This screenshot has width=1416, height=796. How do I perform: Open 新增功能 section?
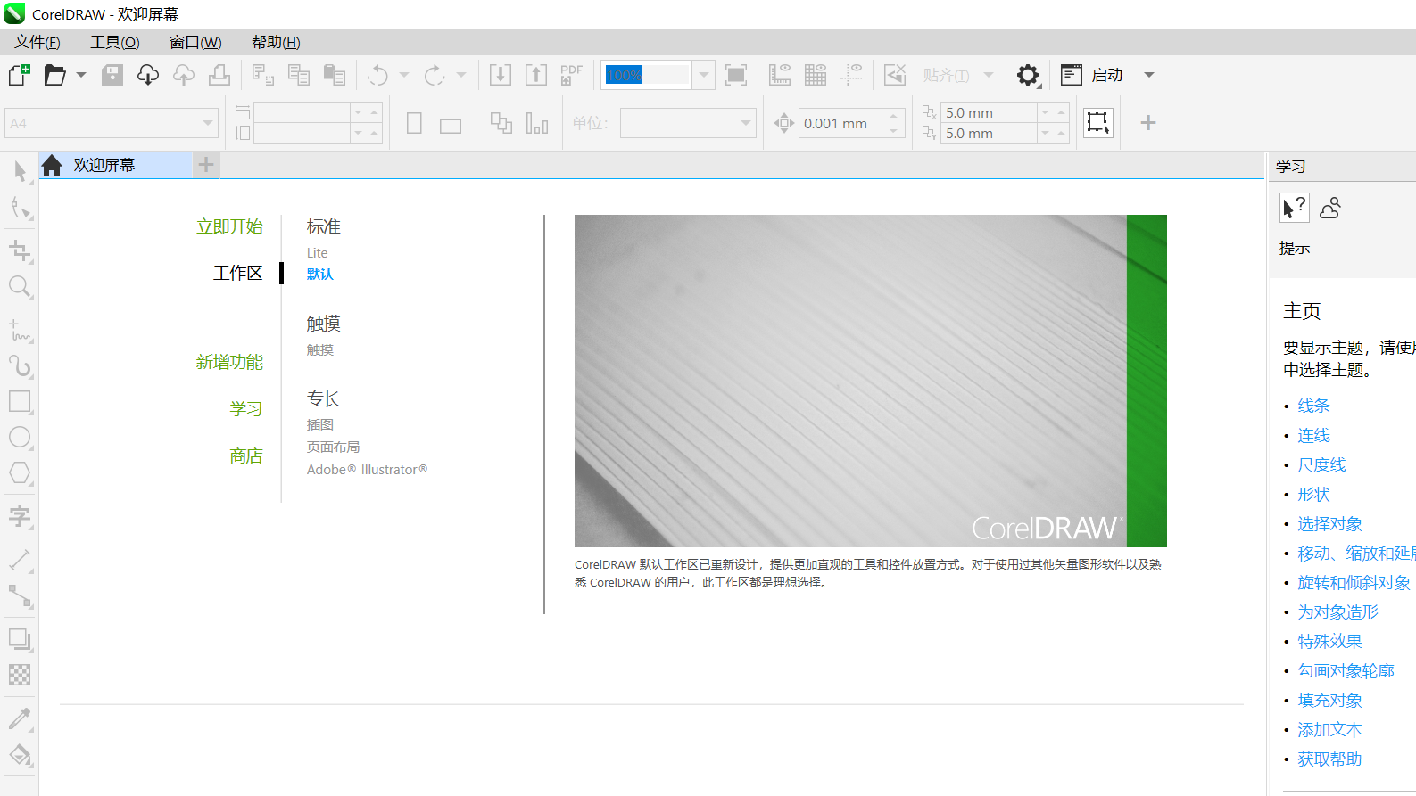pyautogui.click(x=229, y=362)
